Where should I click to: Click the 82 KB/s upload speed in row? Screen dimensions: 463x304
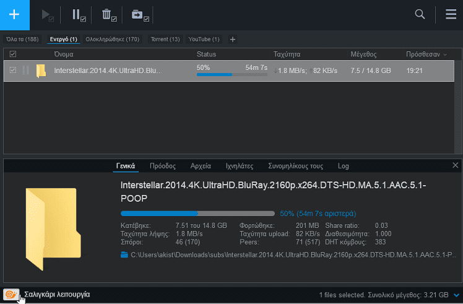pyautogui.click(x=325, y=71)
